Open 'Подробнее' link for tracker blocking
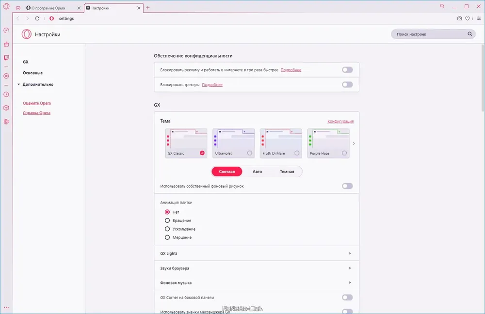Viewport: 485px width, 314px height. (x=212, y=85)
